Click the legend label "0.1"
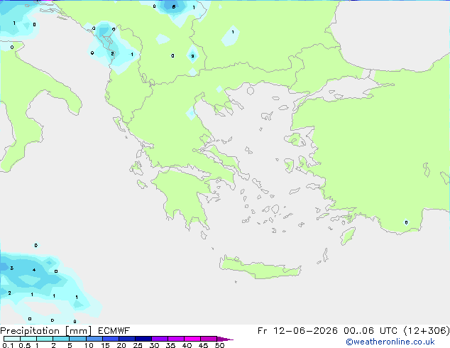Viewport: 450px width, 348px height. [8, 345]
